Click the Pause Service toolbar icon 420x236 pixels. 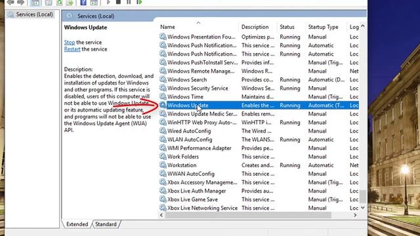(x=129, y=2)
